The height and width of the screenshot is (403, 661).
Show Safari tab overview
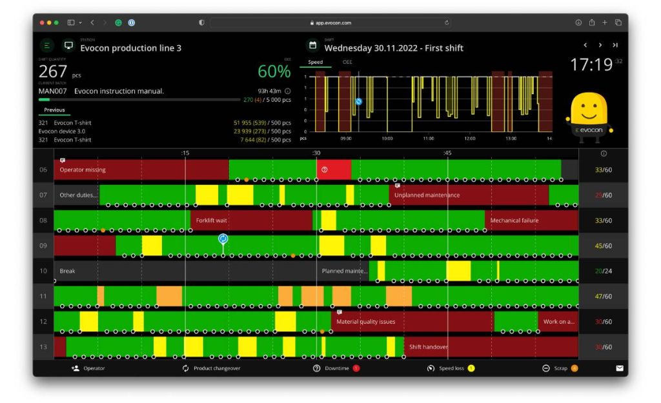pos(618,23)
